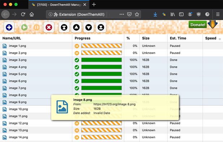Move selection to top of queue
The height and width of the screenshot is (142, 223).
click(64, 27)
